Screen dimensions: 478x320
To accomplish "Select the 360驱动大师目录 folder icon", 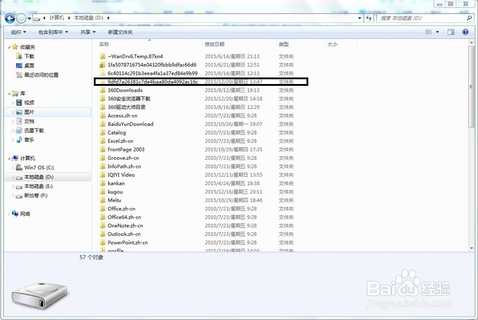I will pyautogui.click(x=102, y=107).
